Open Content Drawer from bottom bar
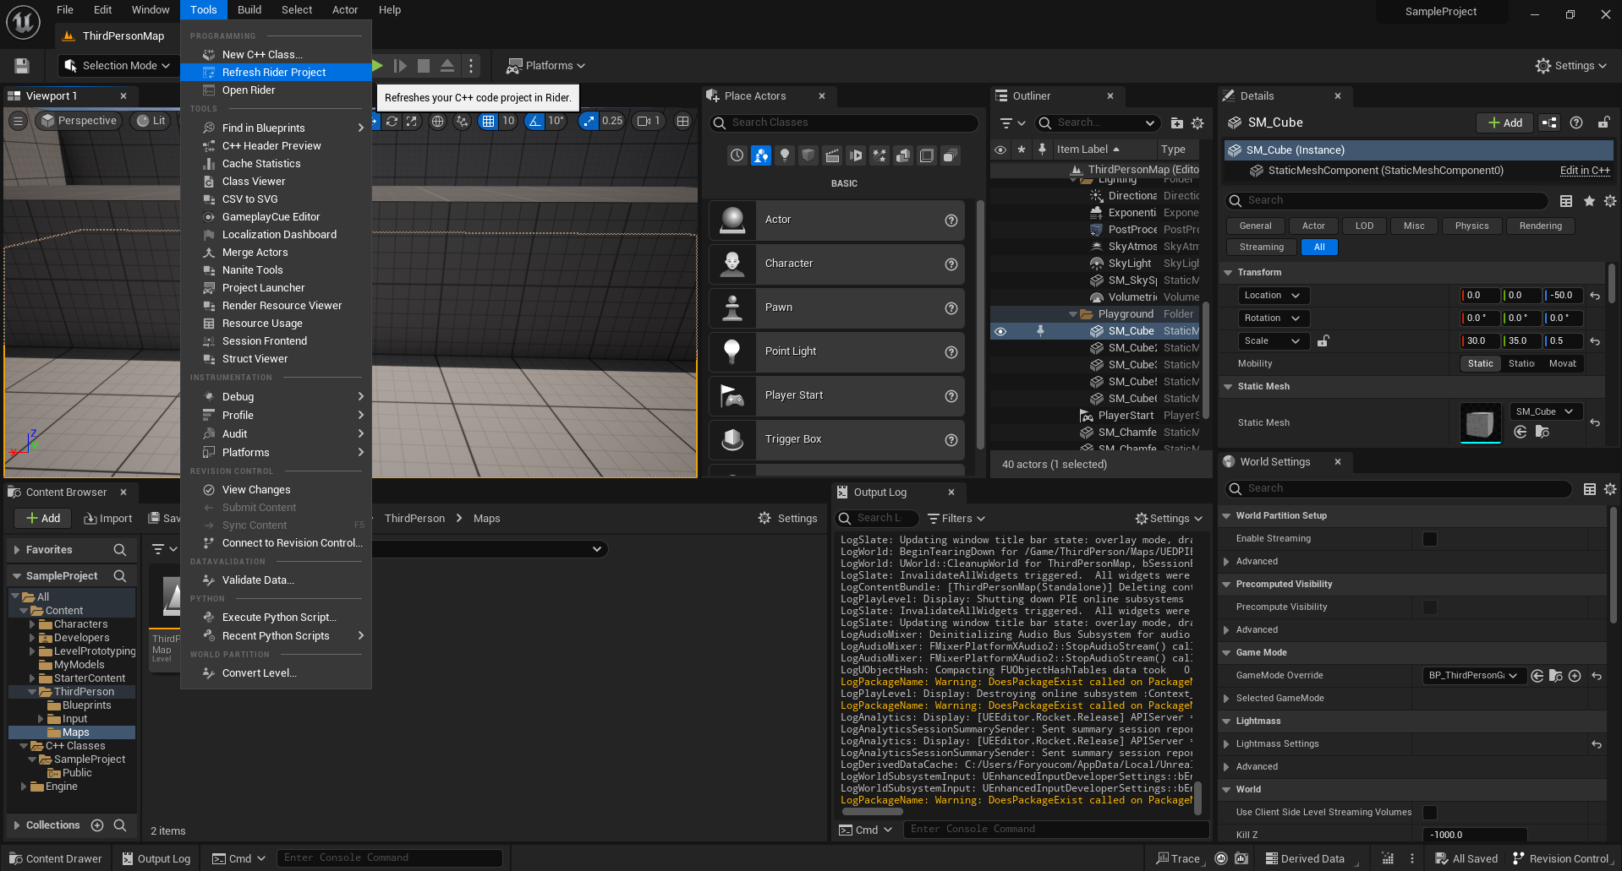 56,859
